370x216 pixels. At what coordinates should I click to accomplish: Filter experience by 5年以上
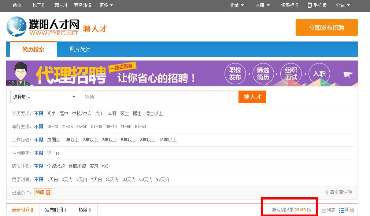pyautogui.click(x=129, y=140)
